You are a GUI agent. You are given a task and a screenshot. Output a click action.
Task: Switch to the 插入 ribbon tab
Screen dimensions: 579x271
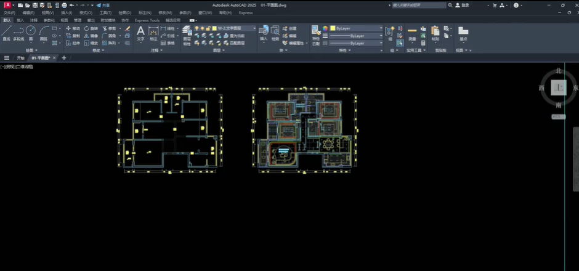pos(20,20)
